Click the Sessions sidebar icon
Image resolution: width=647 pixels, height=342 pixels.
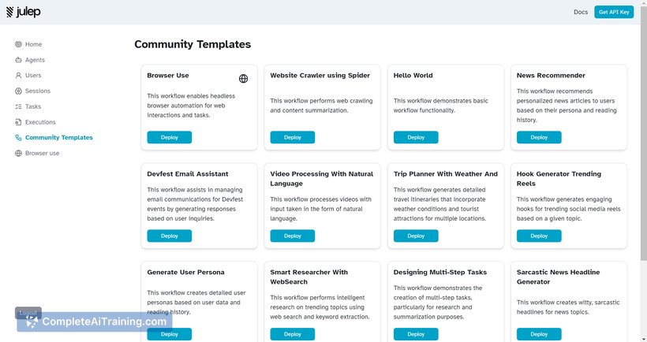pos(18,91)
